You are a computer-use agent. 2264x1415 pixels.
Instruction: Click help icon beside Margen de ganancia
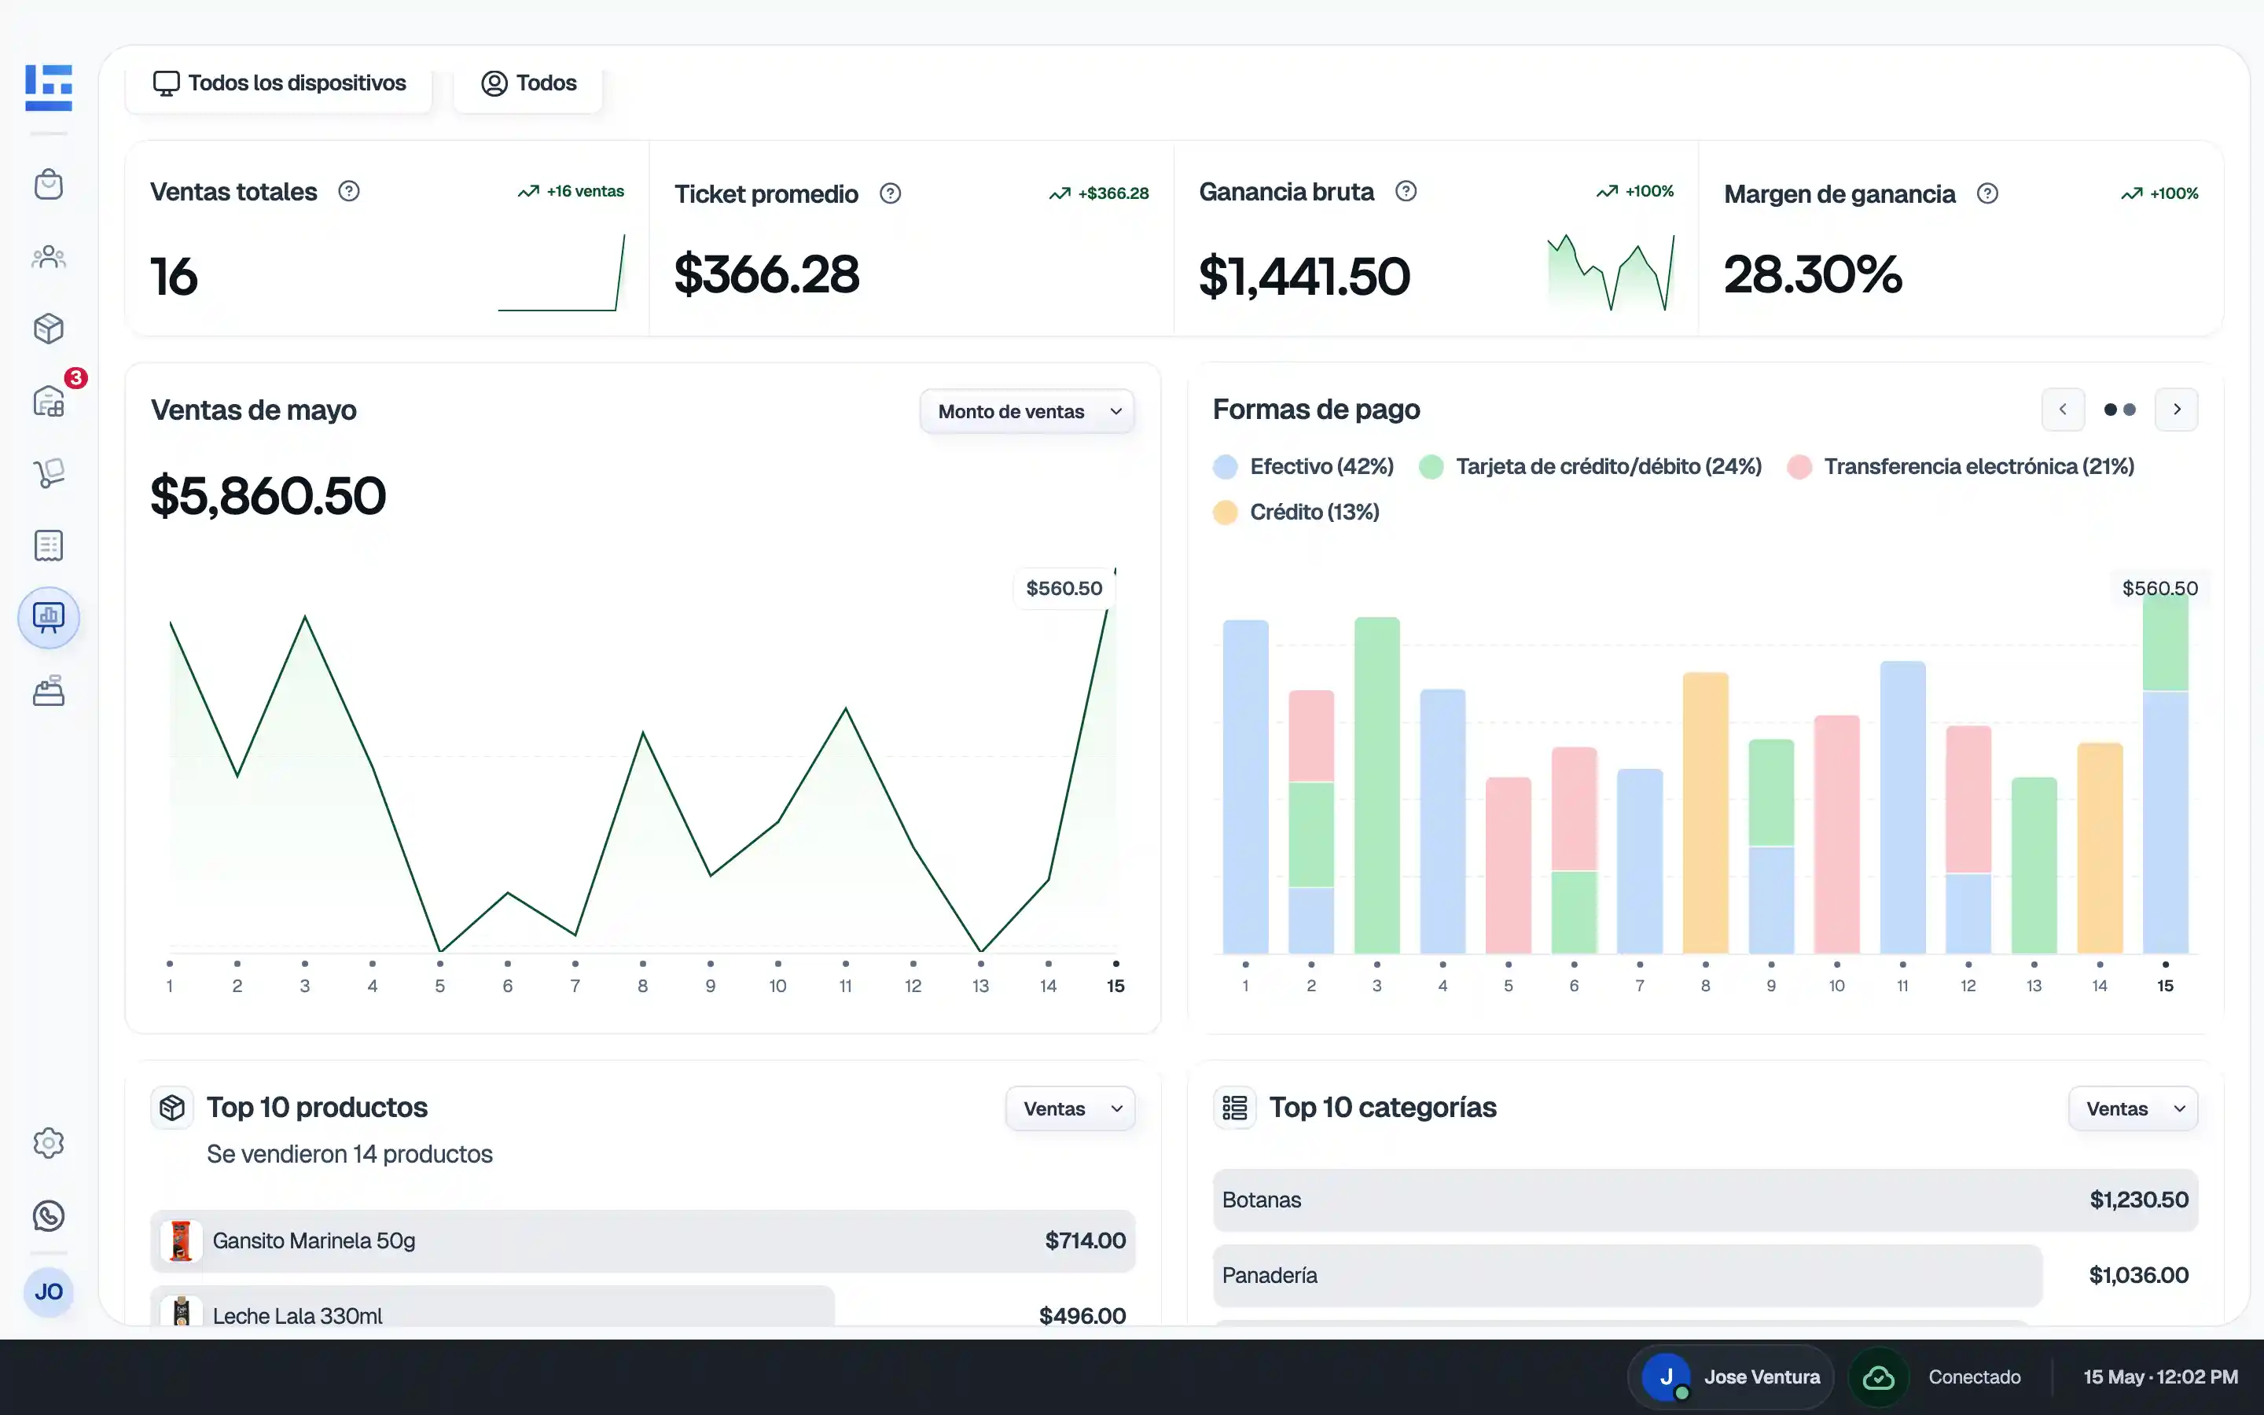[1988, 193]
